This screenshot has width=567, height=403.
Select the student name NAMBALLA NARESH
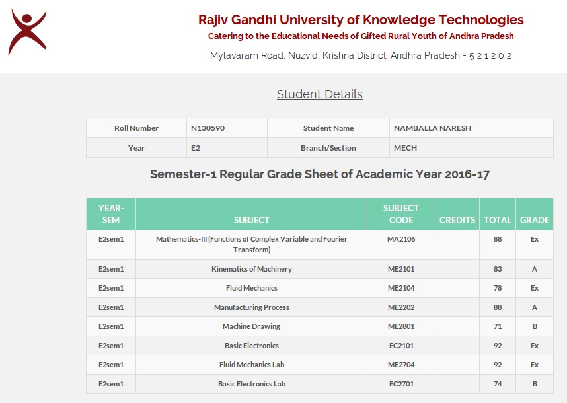(432, 128)
